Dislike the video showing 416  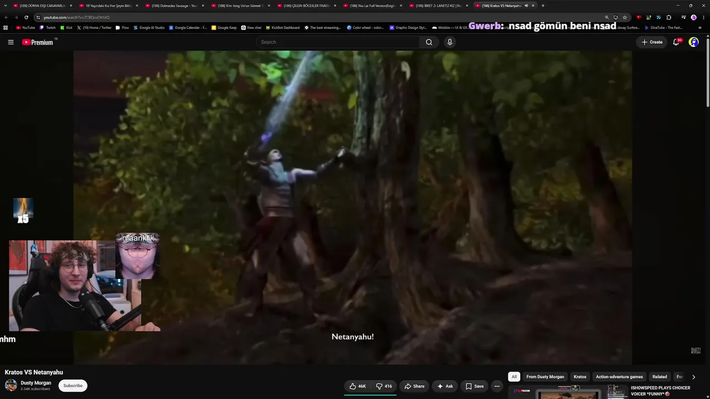(384, 386)
